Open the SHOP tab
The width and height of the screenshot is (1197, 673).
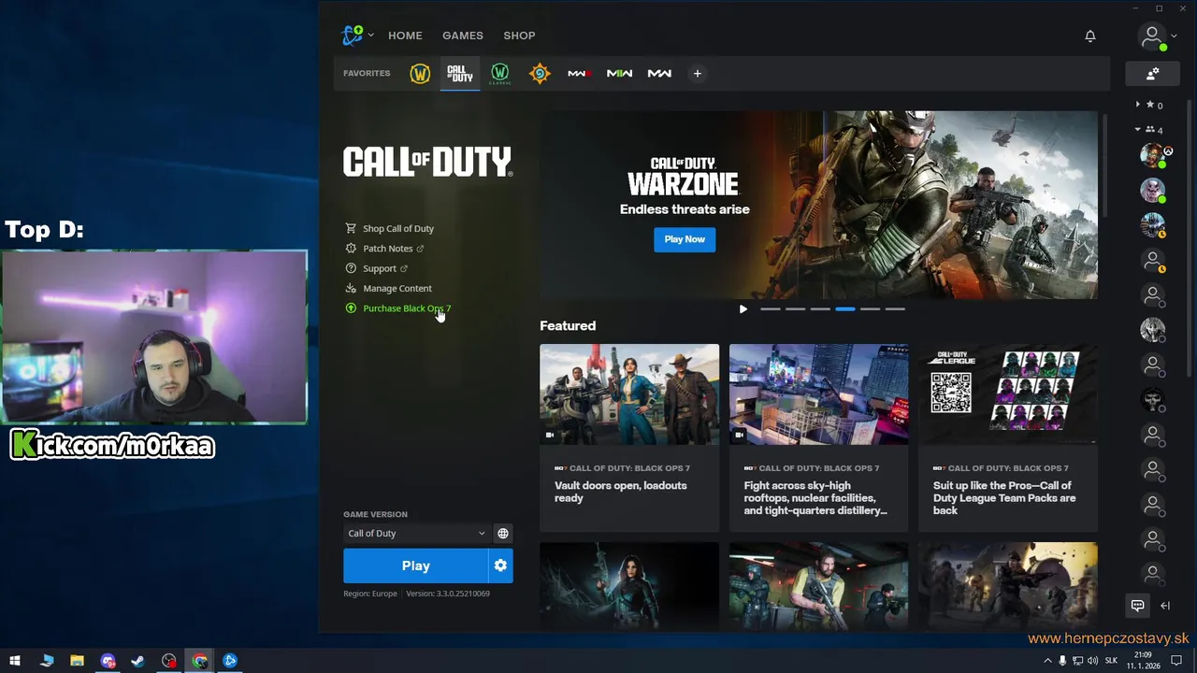[x=519, y=36]
